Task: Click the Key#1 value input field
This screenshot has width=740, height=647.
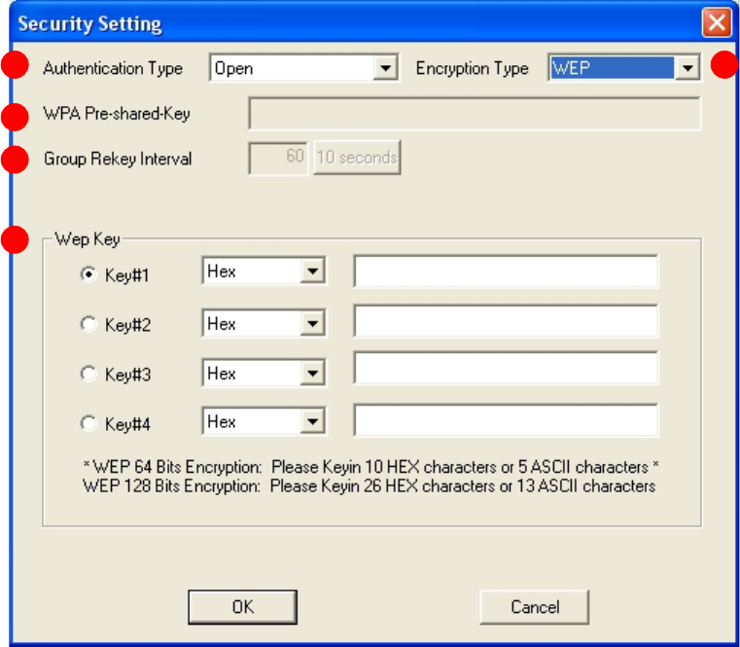Action: tap(506, 271)
